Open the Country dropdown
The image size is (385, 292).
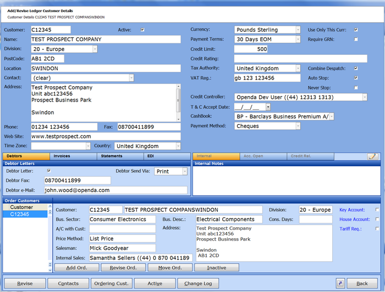[178, 146]
